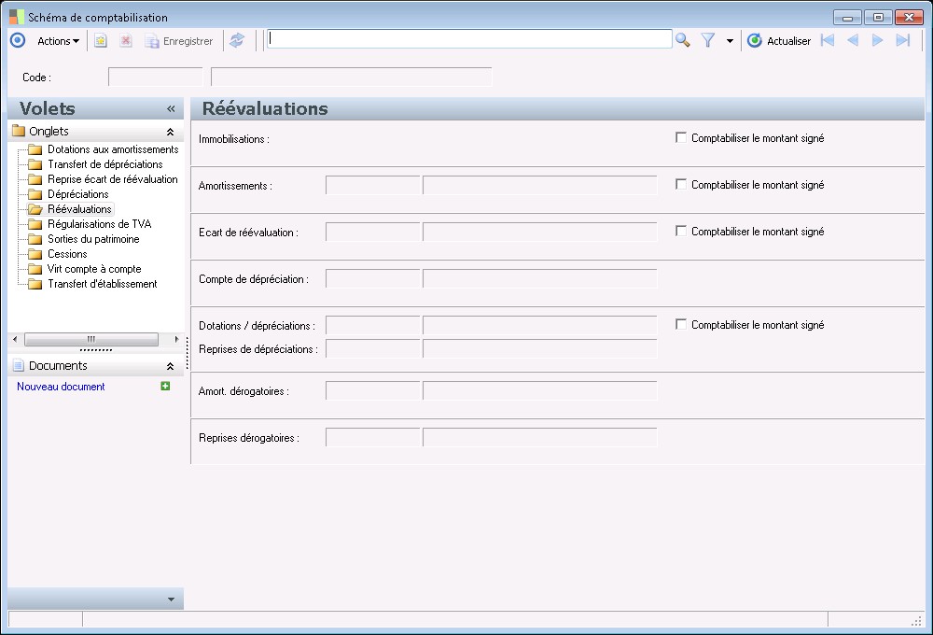This screenshot has width=933, height=635.
Task: Click into the toolbar search field
Action: (469, 39)
